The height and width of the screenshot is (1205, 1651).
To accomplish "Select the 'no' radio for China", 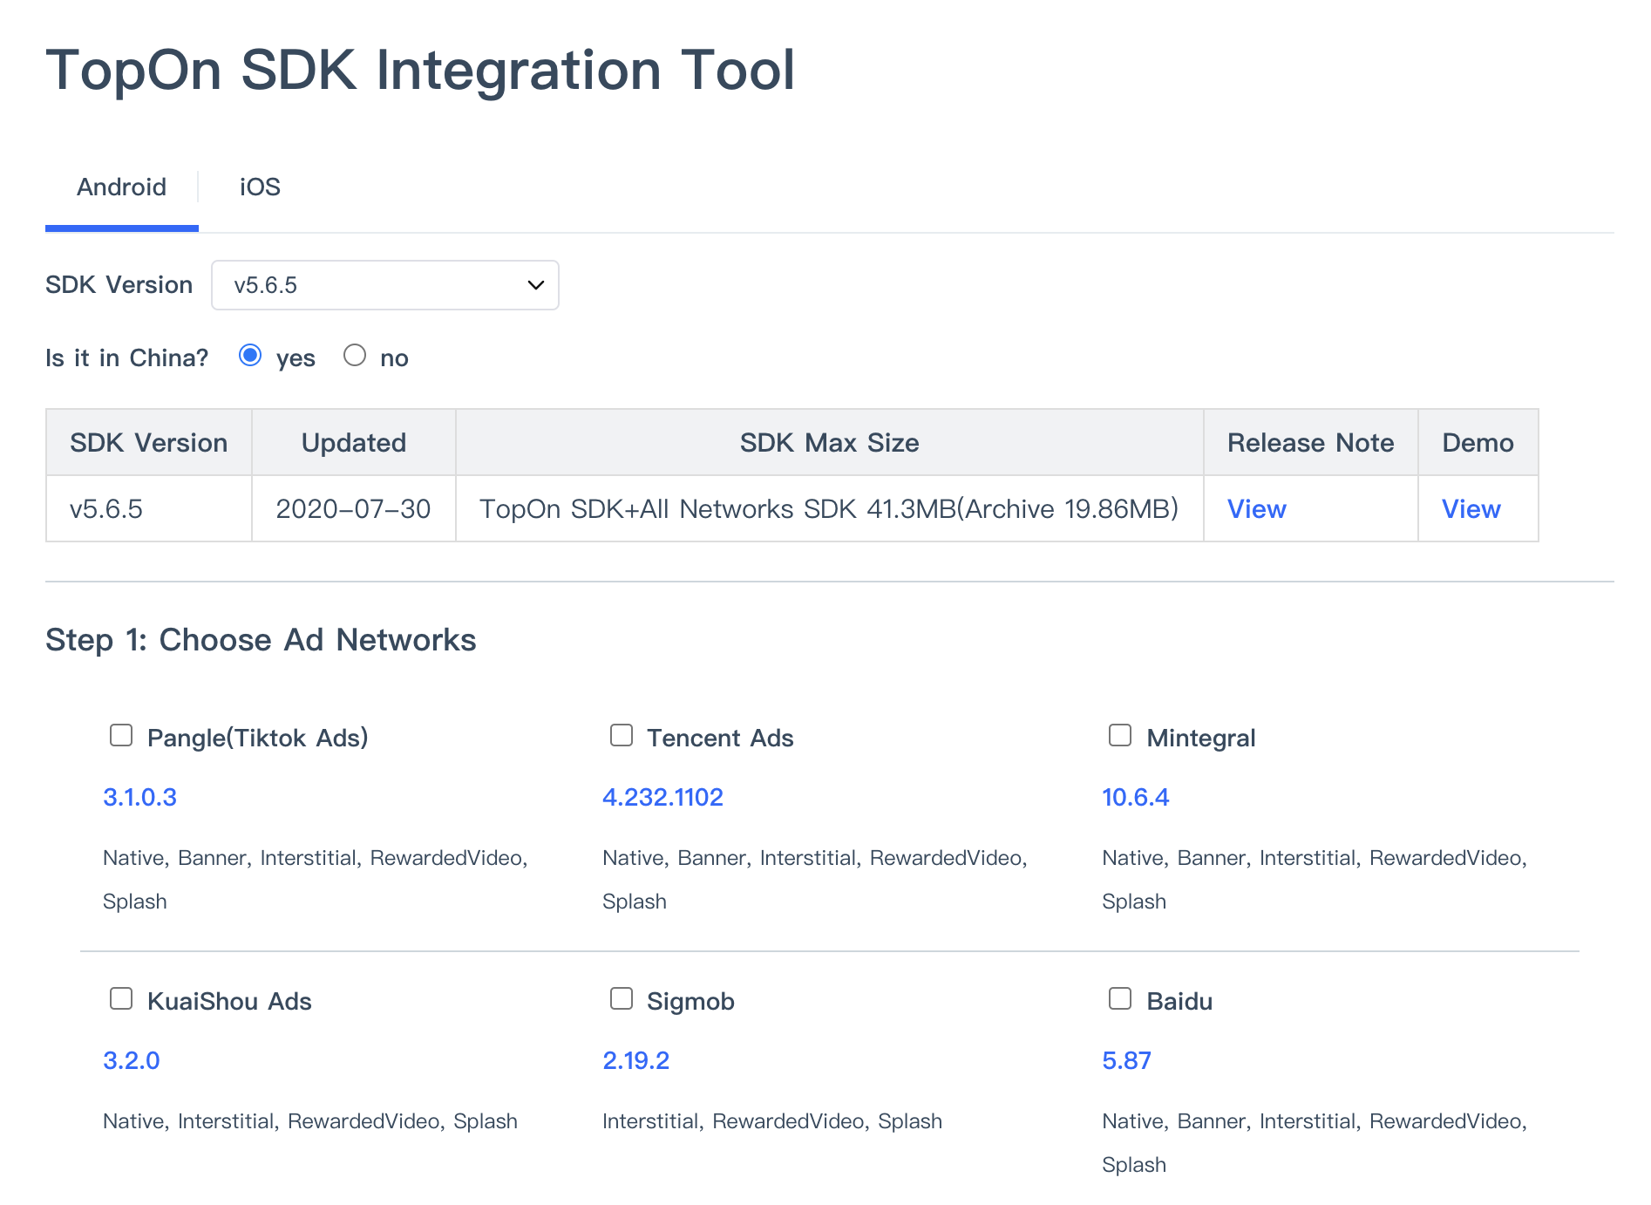I will pyautogui.click(x=355, y=356).
